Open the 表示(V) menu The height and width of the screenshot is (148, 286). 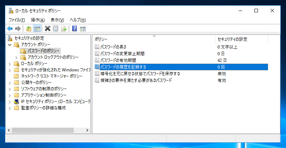pos(57,20)
